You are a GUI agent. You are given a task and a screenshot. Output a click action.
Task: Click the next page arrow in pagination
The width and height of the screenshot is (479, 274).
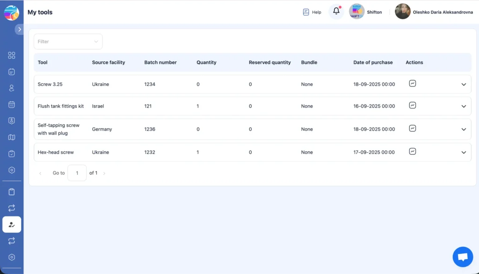pyautogui.click(x=104, y=173)
